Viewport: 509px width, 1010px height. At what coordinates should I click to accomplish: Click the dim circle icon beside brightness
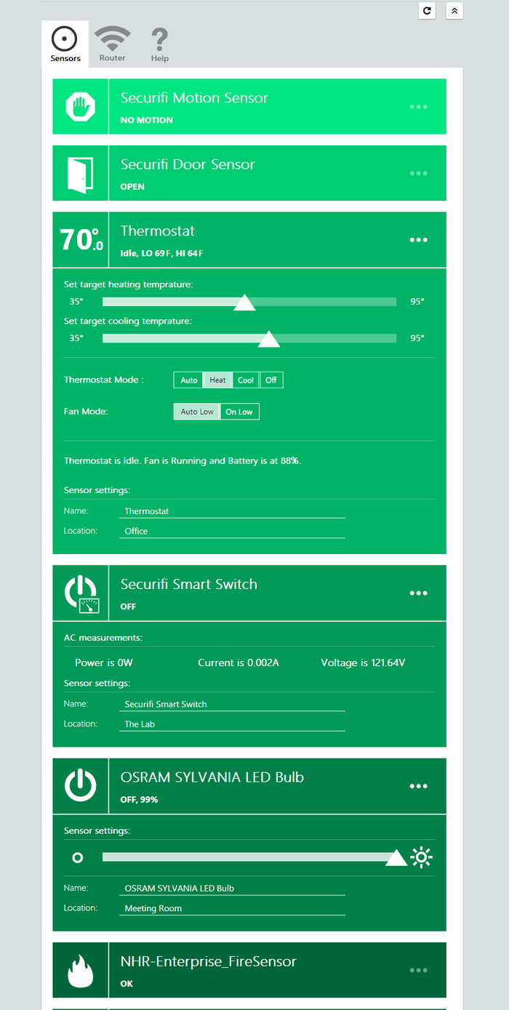[78, 857]
